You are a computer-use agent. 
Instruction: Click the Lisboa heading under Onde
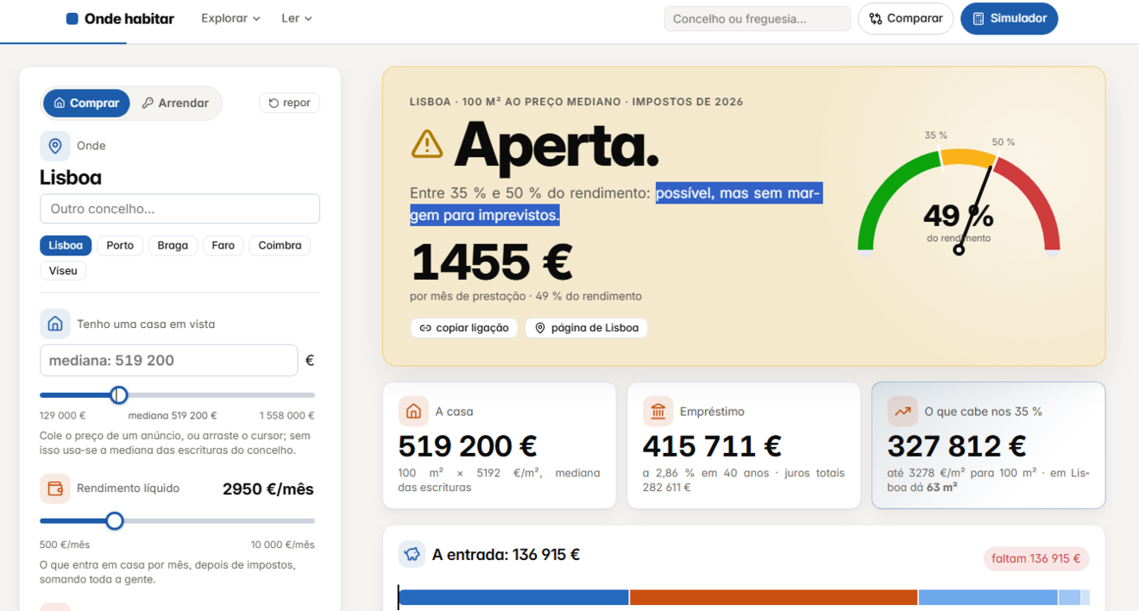click(71, 178)
